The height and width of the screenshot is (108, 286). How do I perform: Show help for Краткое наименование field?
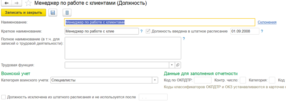click(x=141, y=31)
